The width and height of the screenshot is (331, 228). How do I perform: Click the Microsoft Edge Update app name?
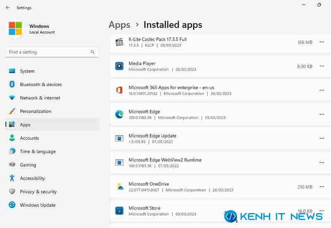[152, 136]
